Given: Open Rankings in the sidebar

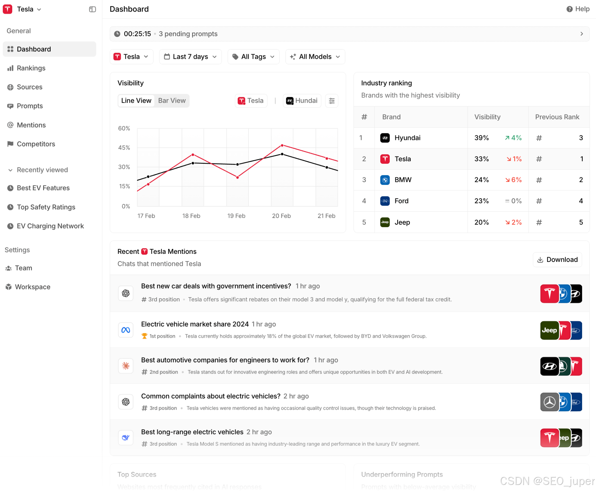Looking at the screenshot, I should 31,68.
